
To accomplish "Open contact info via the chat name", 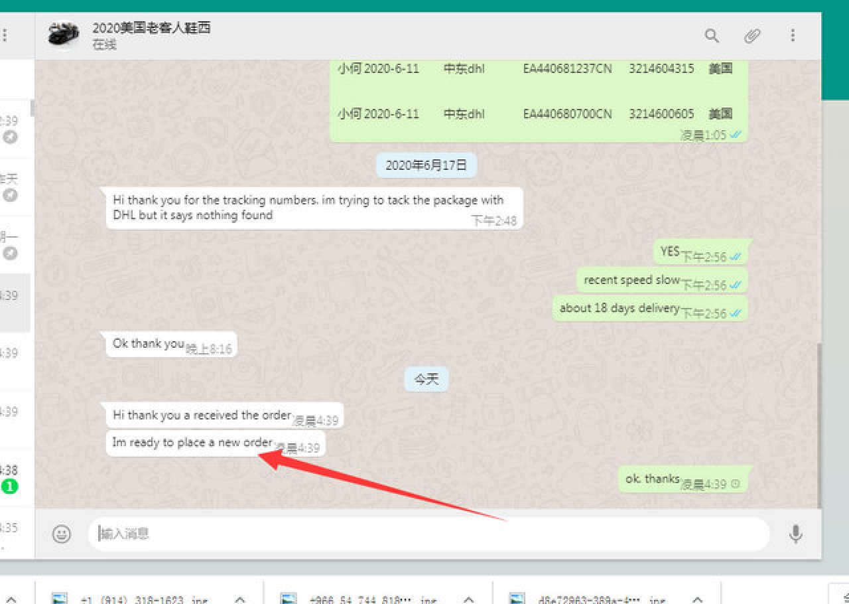I will point(151,29).
